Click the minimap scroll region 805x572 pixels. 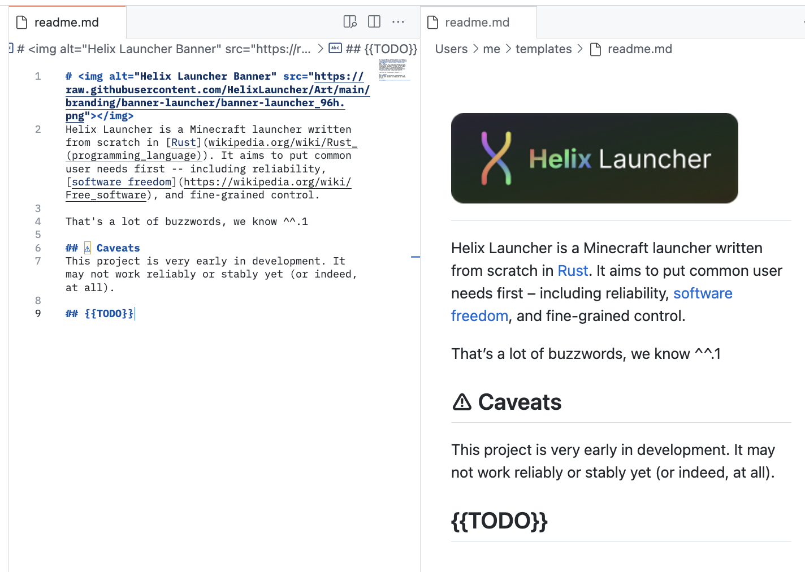(x=395, y=71)
